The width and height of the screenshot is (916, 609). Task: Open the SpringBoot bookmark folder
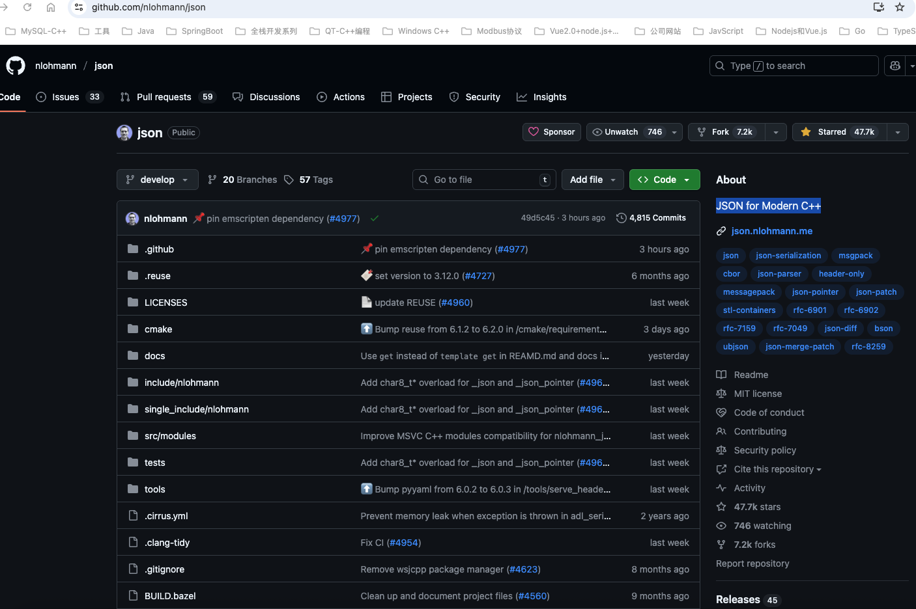[195, 31]
